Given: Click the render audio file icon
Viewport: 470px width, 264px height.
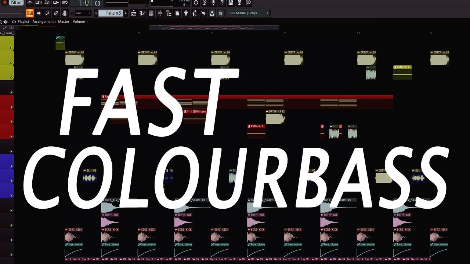Looking at the screenshot, I should (239, 3).
